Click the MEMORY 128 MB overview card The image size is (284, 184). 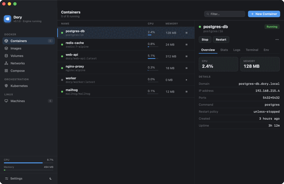pos(260,64)
